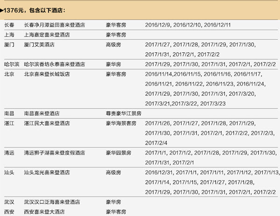
Task: Select hotel '厦门艾美酒店'
Action: [39, 44]
